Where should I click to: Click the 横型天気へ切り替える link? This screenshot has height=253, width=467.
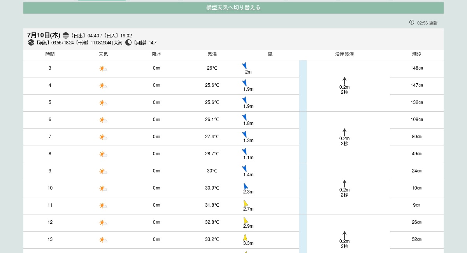click(233, 7)
